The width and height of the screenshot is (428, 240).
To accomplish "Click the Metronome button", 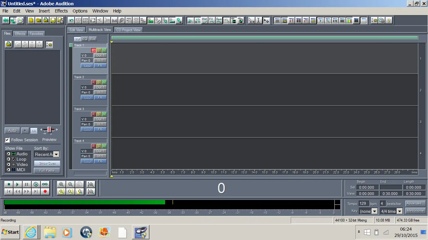I will click(x=415, y=211).
